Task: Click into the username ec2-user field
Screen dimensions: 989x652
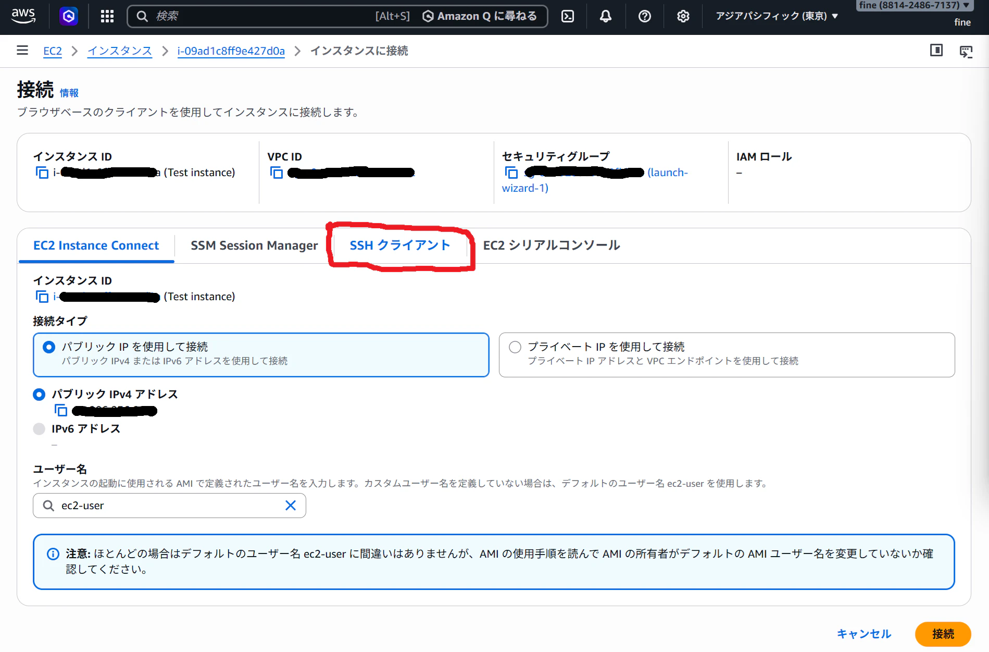Action: click(x=169, y=505)
